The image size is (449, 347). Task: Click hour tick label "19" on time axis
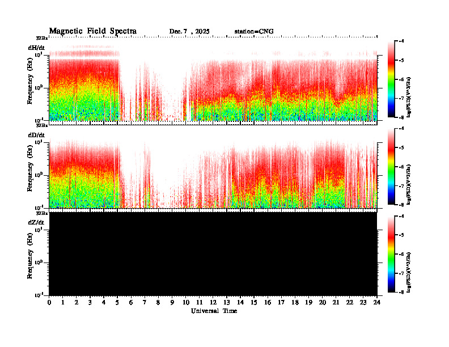[308, 302]
